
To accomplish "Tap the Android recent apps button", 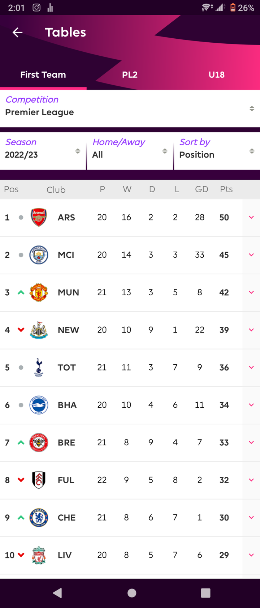I will [205, 593].
